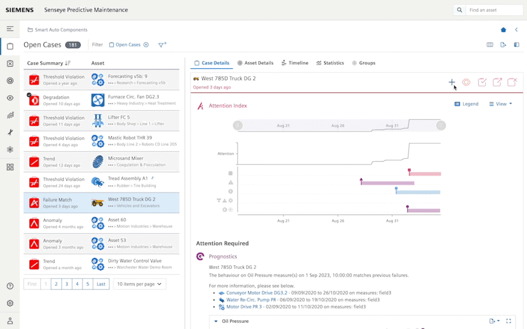This screenshot has height=329, width=527.
Task: Open the watch list eye sidebar icon
Action: [10, 98]
